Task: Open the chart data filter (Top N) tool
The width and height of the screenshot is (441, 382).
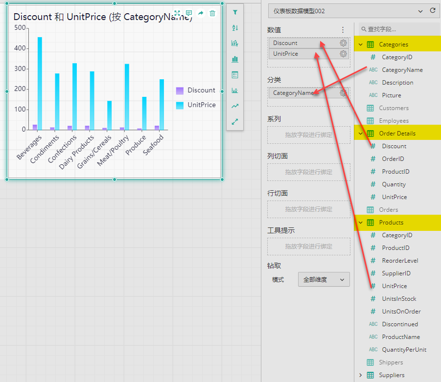Action: pyautogui.click(x=235, y=44)
